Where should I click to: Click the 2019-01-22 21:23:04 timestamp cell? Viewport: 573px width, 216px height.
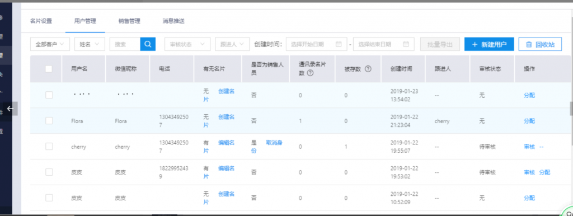(404, 121)
